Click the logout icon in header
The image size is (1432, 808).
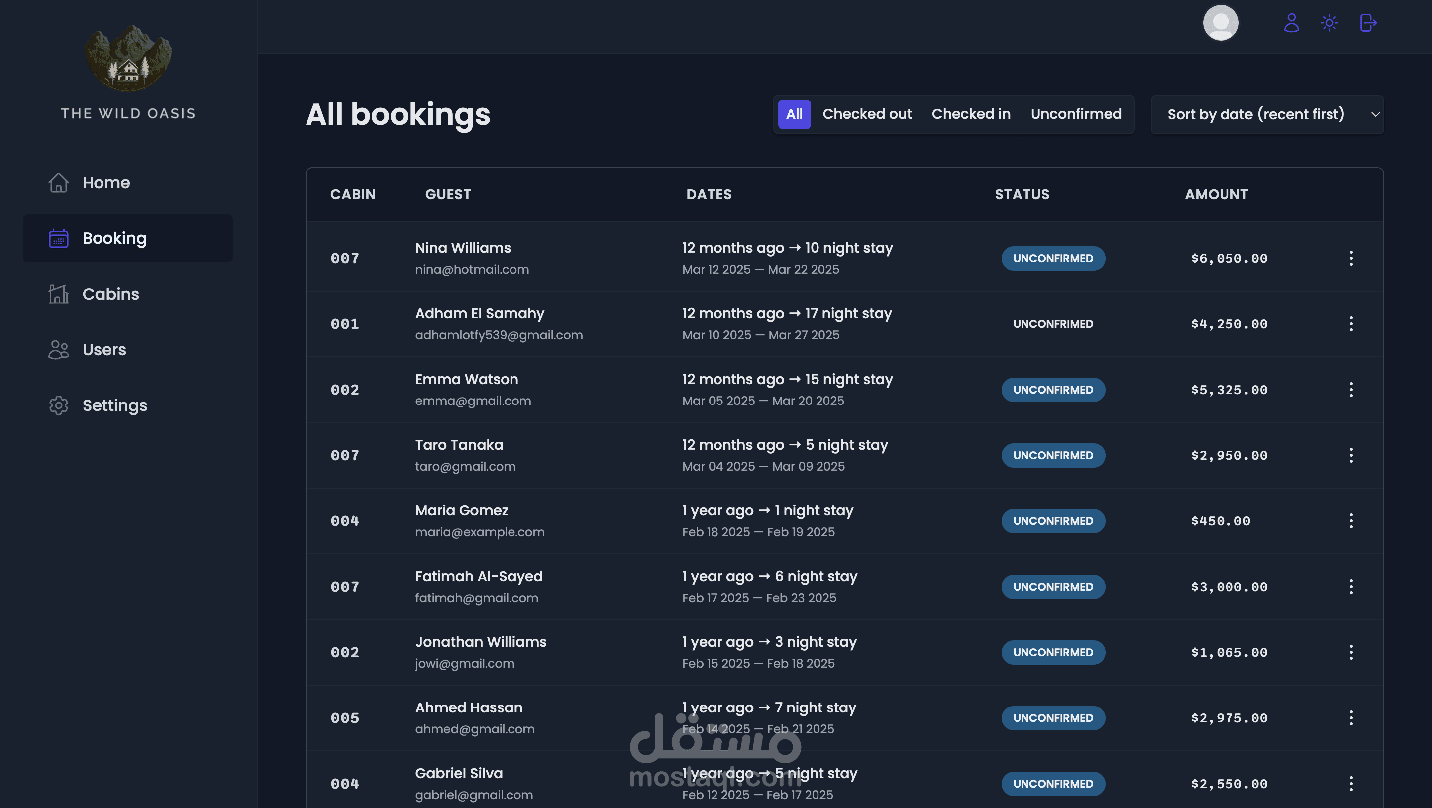(x=1368, y=23)
